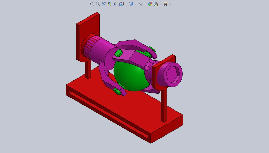Go back to the Previous View
The image size is (269, 153).
(103, 4)
